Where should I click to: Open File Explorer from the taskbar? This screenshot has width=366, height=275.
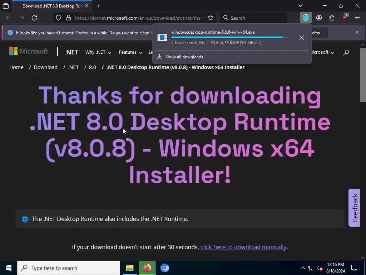click(129, 268)
